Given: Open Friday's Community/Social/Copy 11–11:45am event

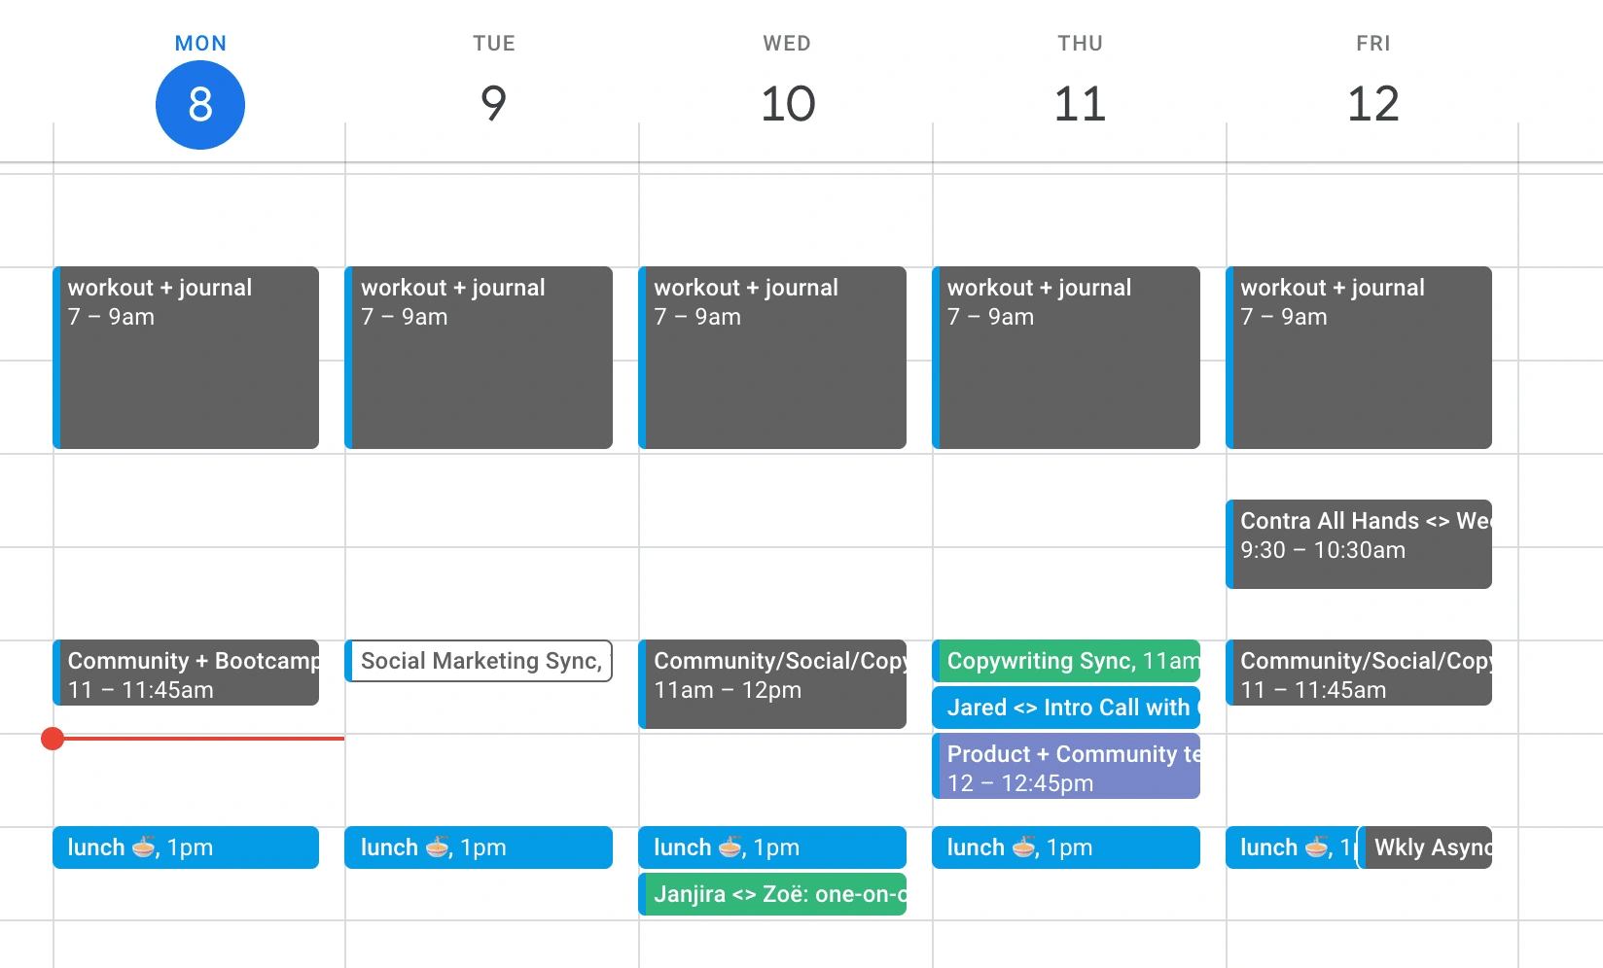Looking at the screenshot, I should point(1359,673).
